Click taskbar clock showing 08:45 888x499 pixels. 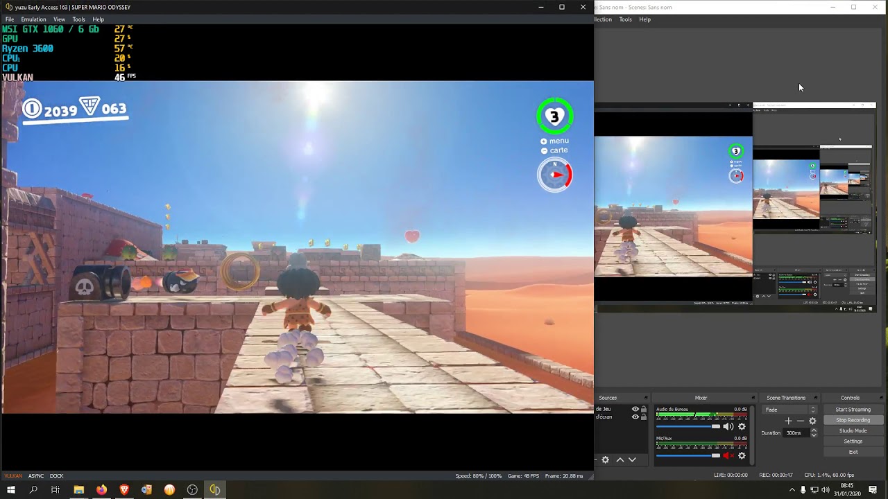point(847,490)
